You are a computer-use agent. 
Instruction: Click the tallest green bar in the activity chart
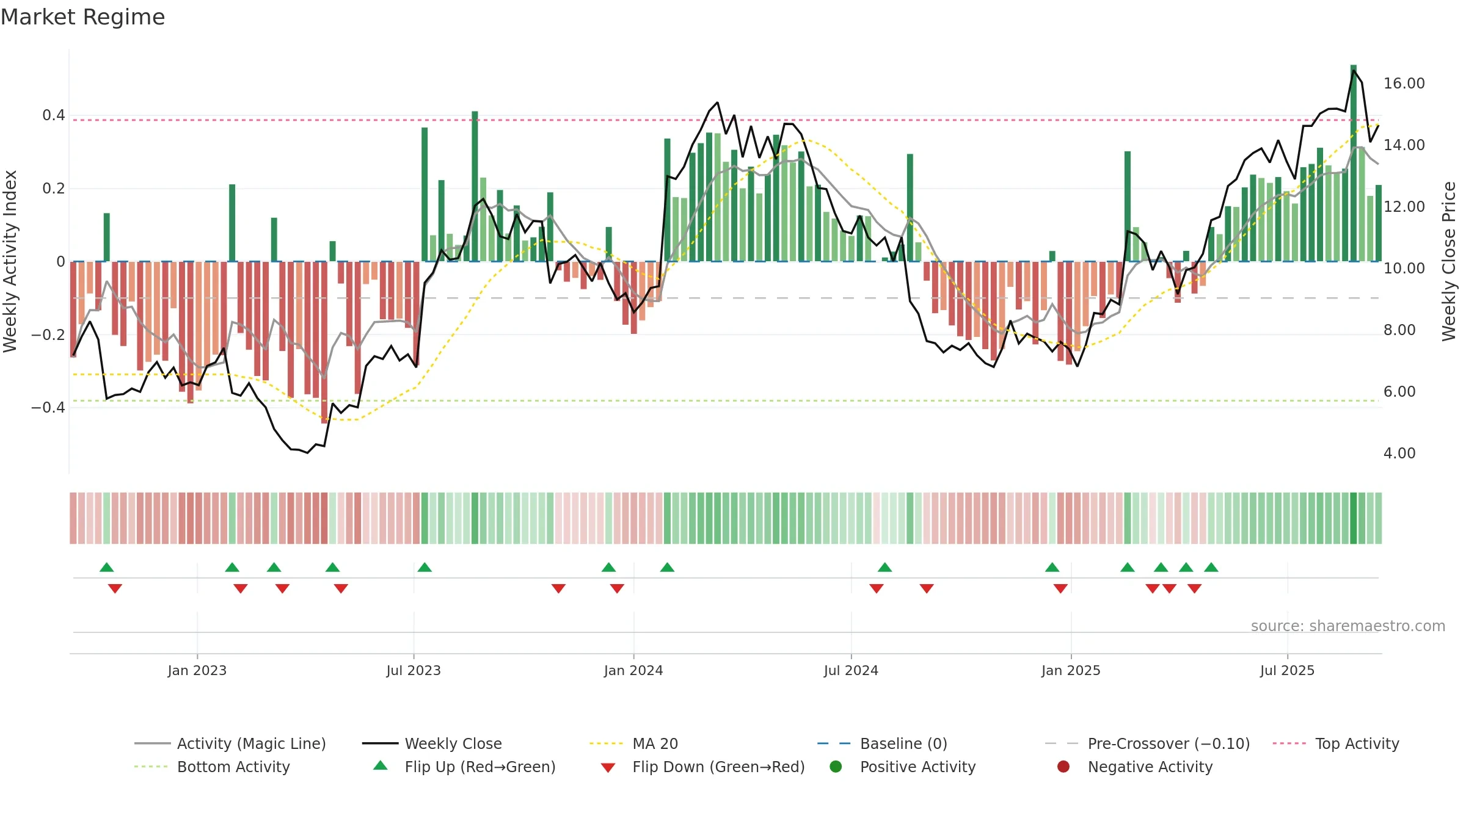coord(1354,163)
